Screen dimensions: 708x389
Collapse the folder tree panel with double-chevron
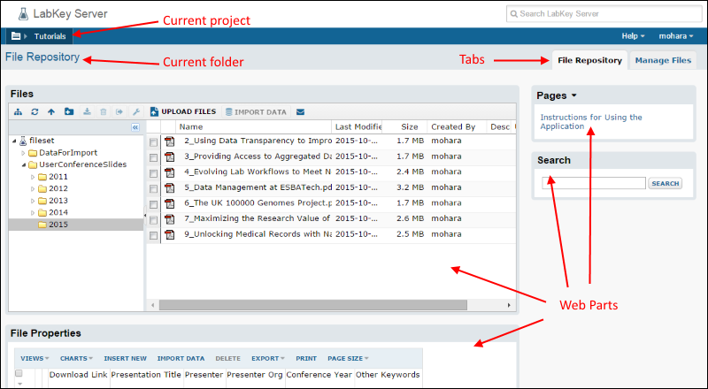(x=135, y=127)
